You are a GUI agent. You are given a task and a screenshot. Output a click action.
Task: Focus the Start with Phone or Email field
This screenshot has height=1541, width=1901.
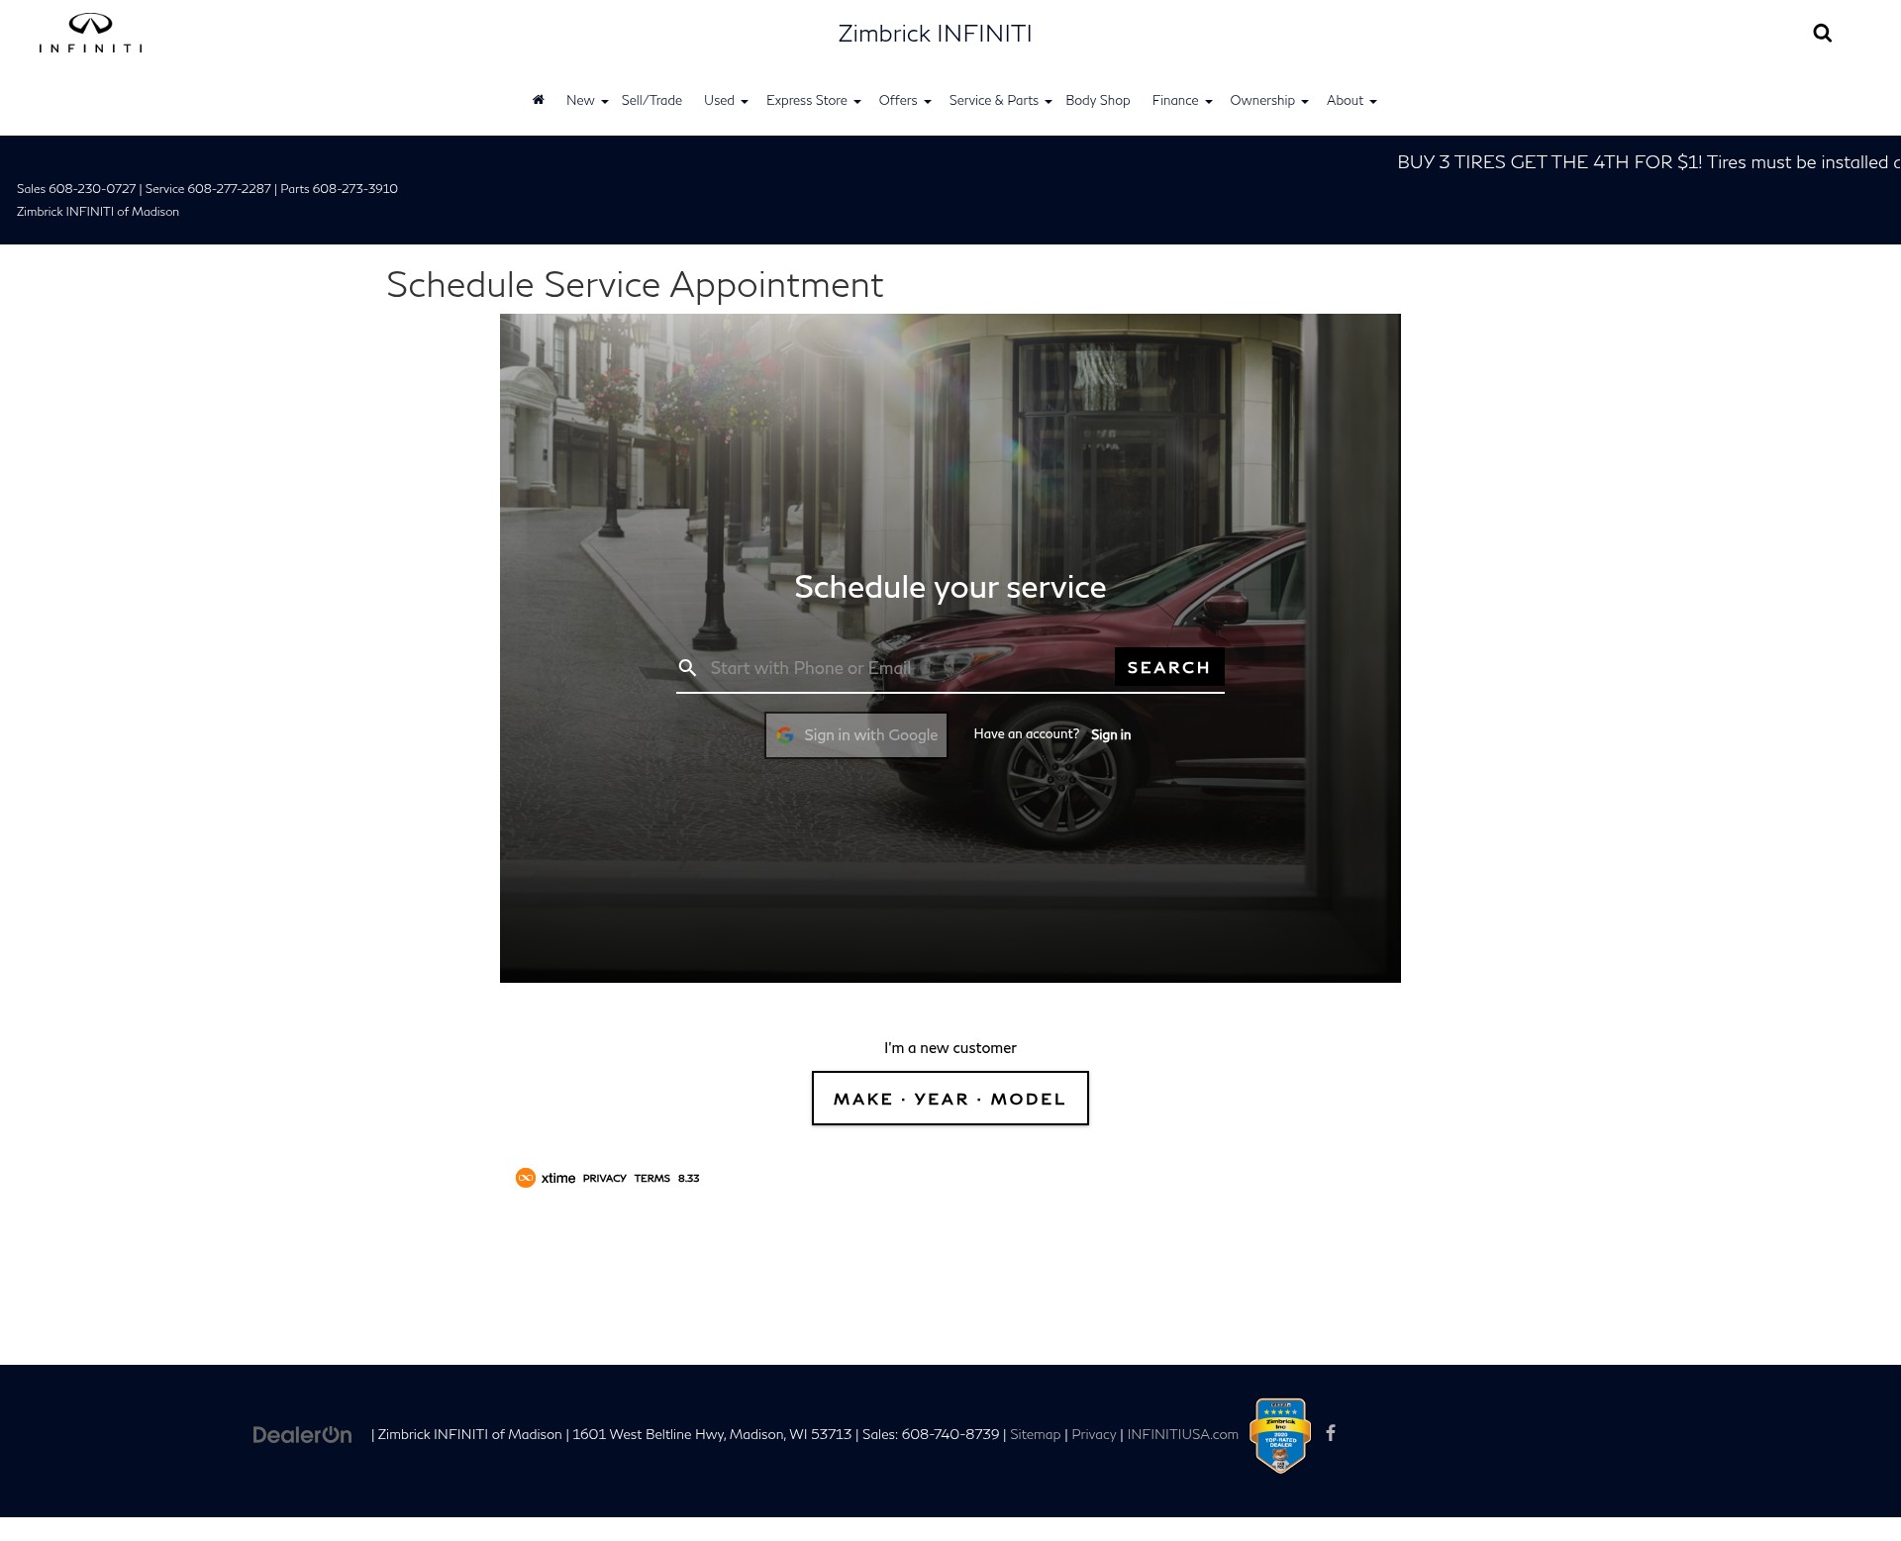point(909,668)
